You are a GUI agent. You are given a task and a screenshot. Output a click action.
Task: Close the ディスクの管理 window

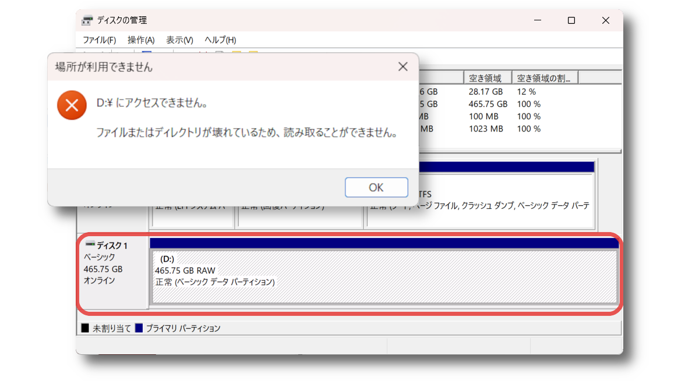606,20
